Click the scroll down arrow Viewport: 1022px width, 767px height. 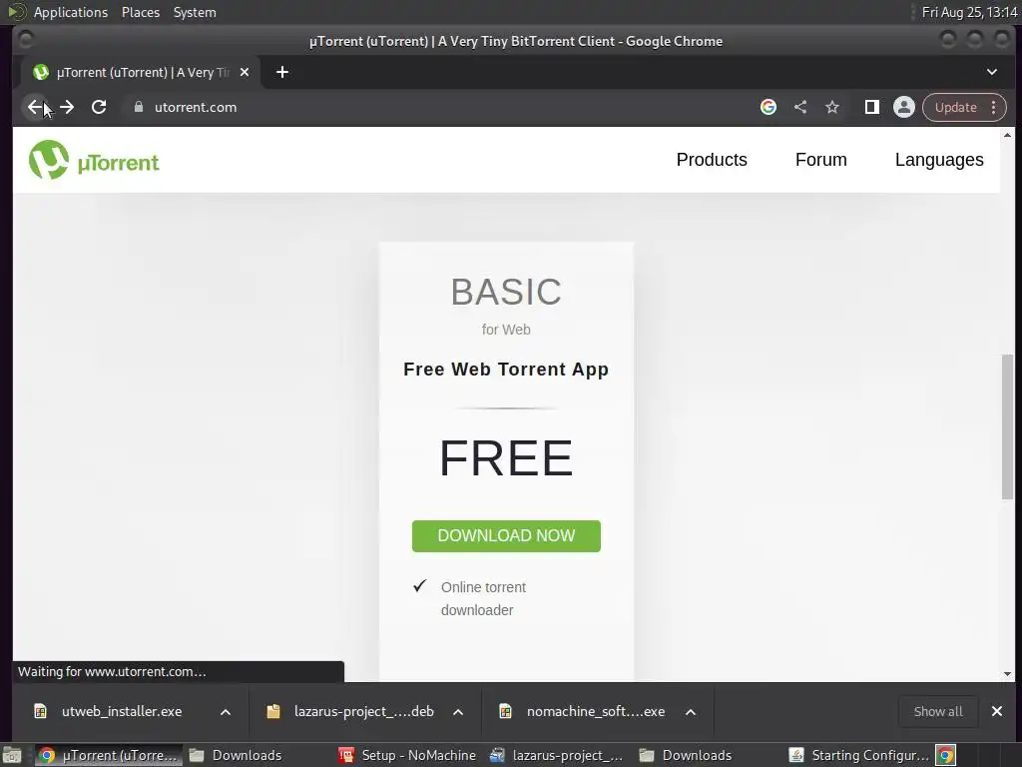tap(1008, 674)
